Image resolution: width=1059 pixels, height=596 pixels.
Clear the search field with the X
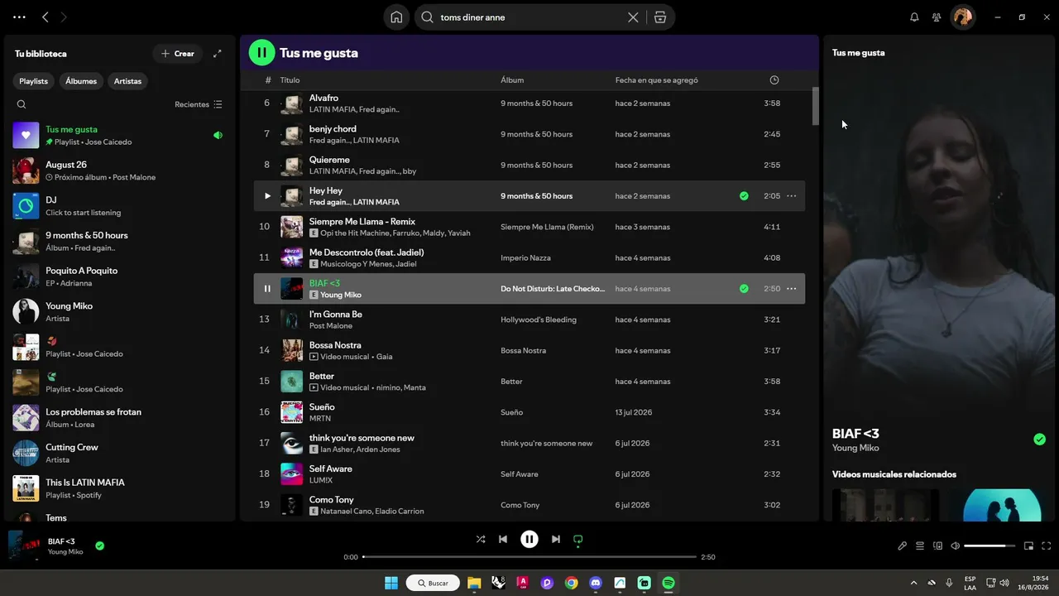[x=633, y=17]
